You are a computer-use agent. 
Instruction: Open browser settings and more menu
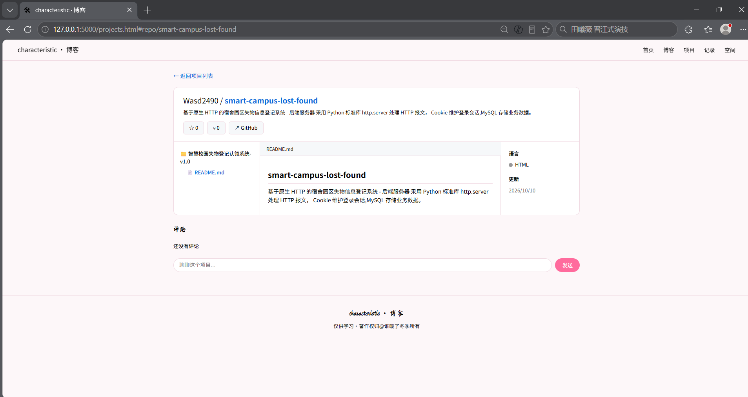(743, 29)
